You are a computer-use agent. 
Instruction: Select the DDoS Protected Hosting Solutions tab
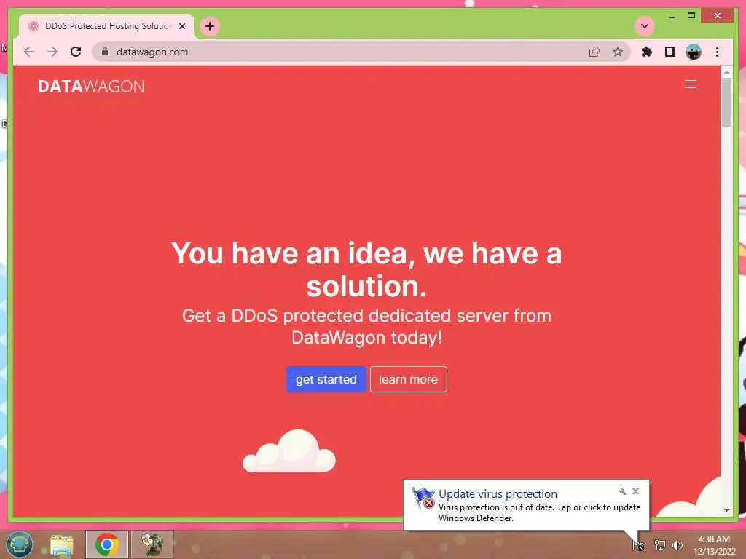coord(106,26)
